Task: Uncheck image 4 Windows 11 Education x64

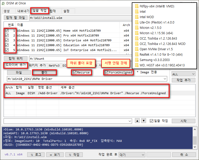Action: 7,45
